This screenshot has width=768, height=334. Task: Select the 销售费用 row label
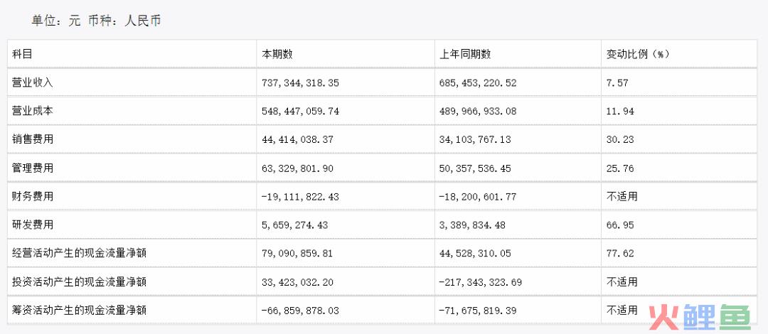click(x=32, y=139)
